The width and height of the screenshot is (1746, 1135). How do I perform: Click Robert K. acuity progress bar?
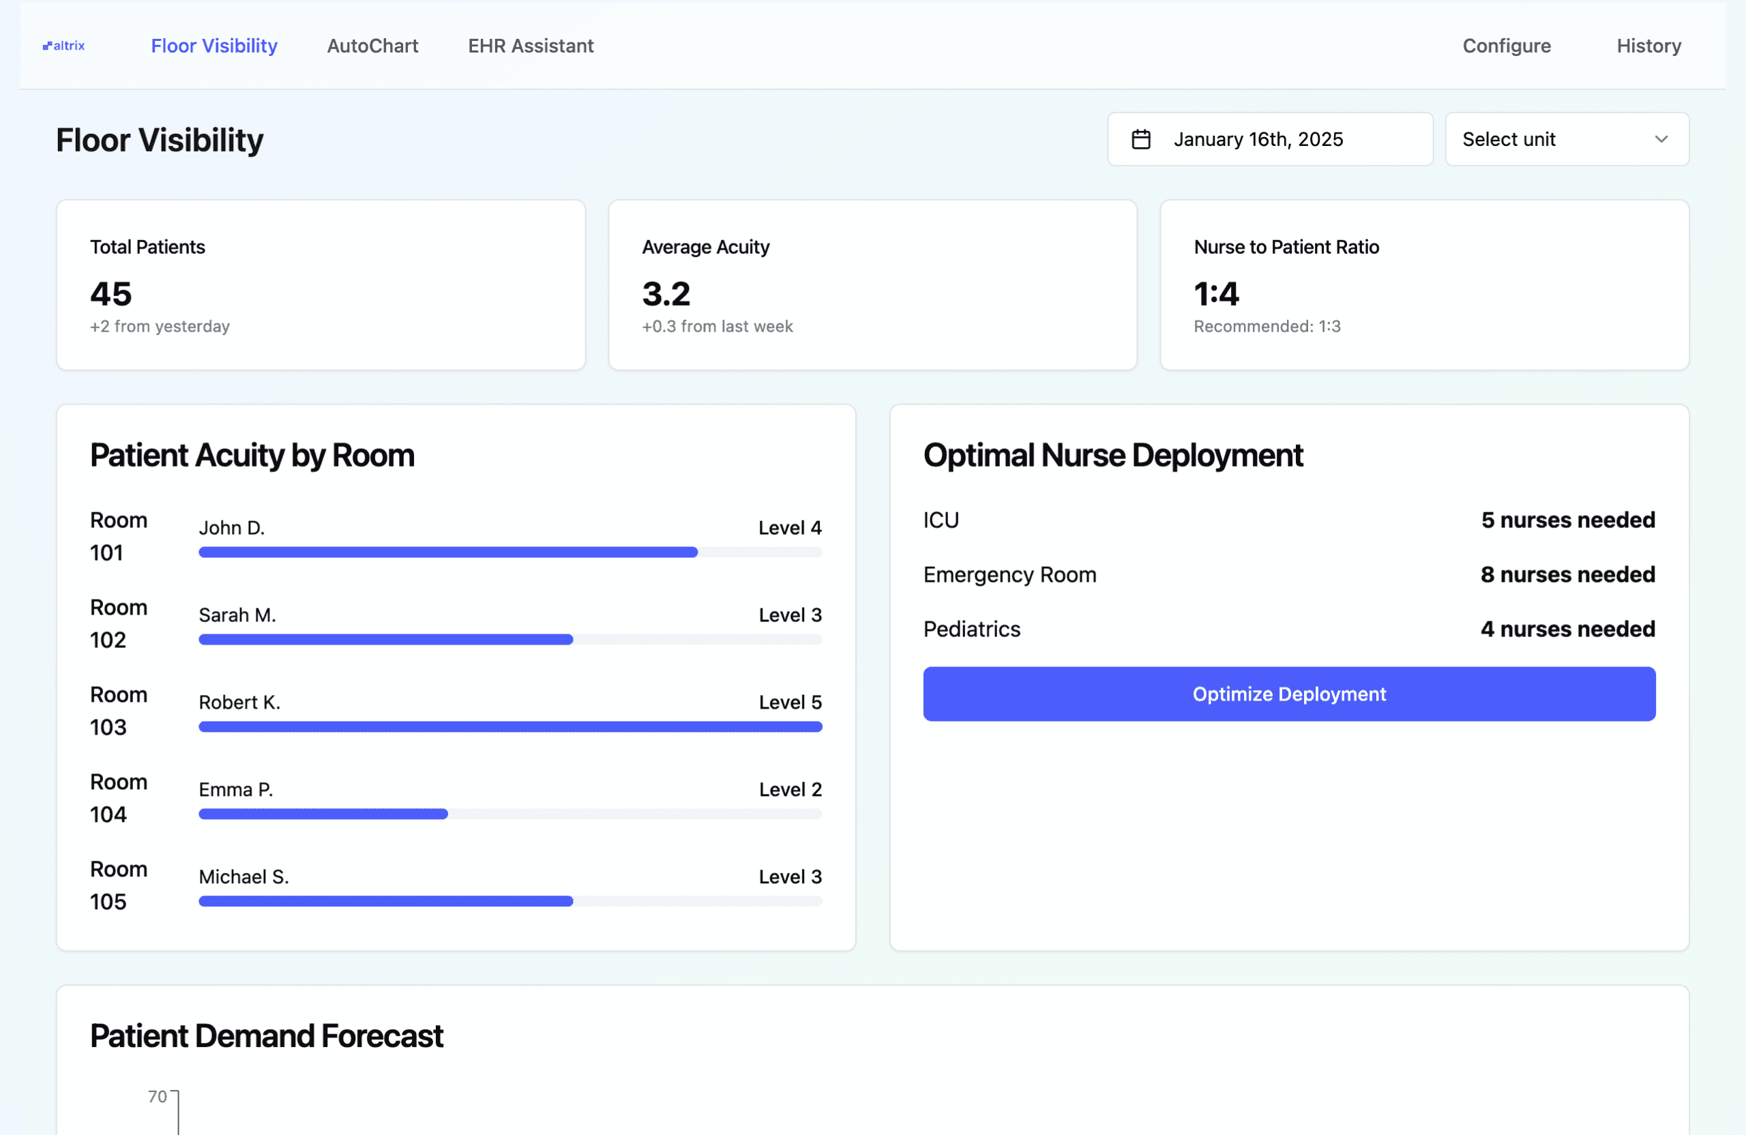point(511,727)
